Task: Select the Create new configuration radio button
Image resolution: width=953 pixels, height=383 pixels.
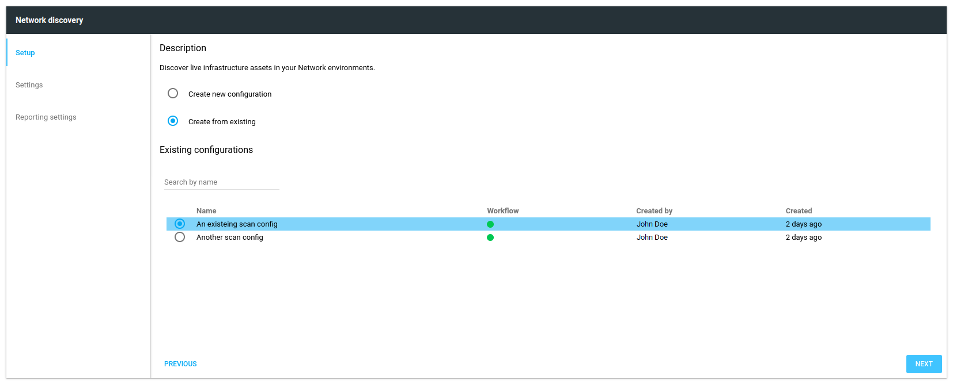Action: point(173,93)
